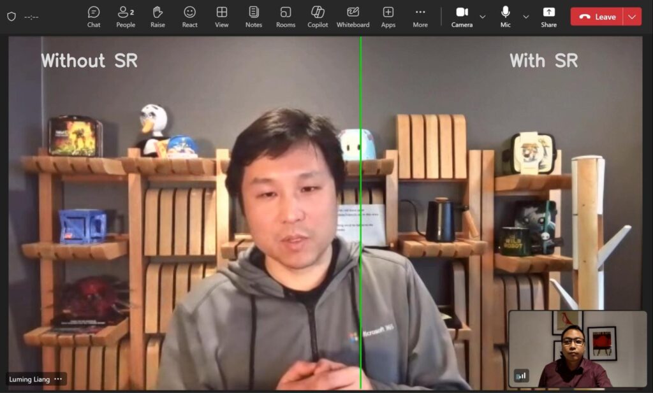
Task: Change meeting layout via View
Action: pos(221,16)
